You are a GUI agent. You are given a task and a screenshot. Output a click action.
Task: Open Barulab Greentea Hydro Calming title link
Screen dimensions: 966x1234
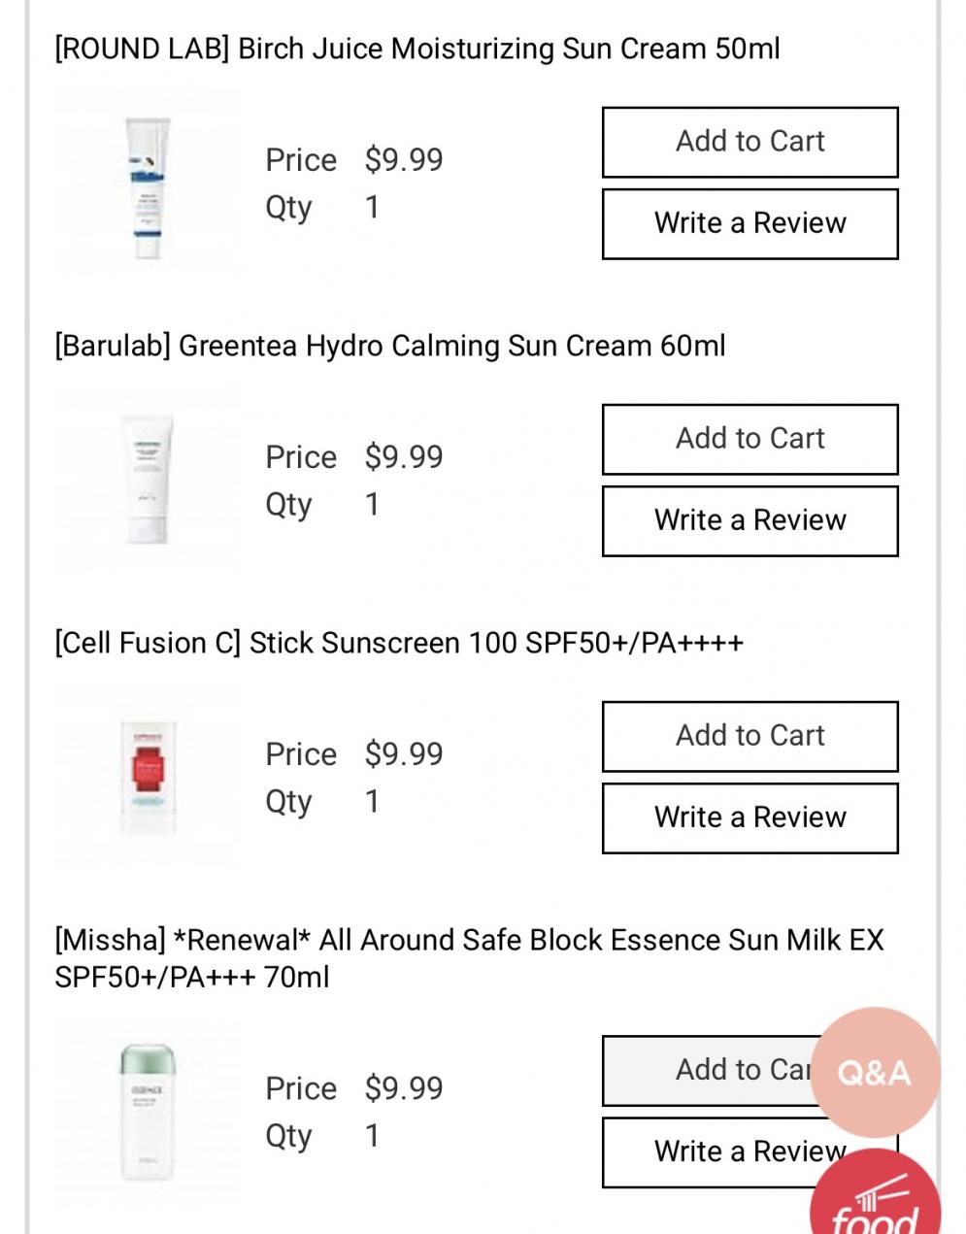[390, 346]
